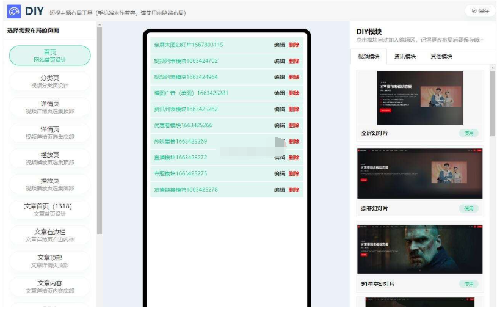The image size is (497, 317).
Task: Click the 91星空幻灯片 module thumbnail
Action: [420, 249]
